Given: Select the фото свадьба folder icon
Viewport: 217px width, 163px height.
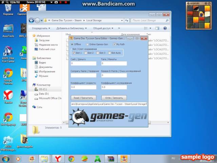Looking at the screenshot, I should tap(25, 141).
